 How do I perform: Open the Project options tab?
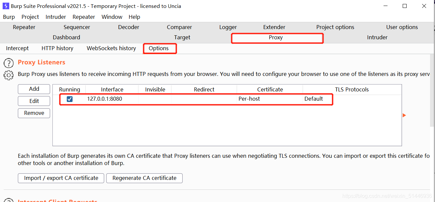click(x=335, y=27)
